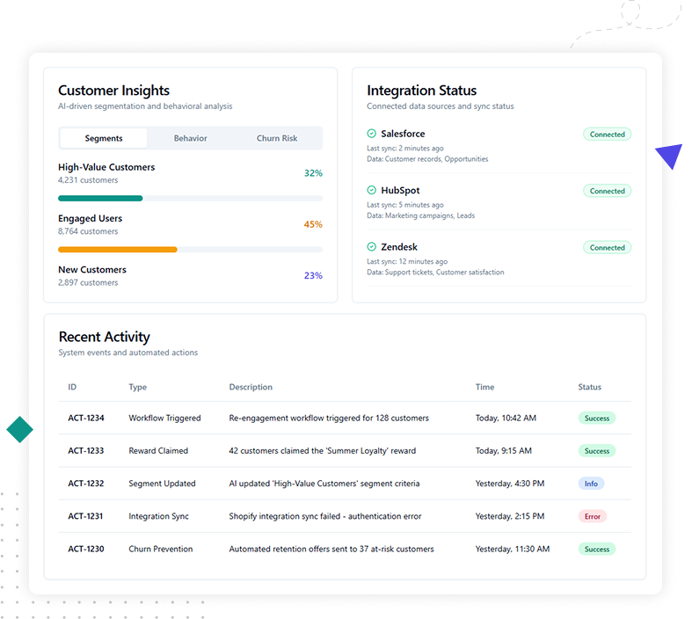Click the Zendesk green check icon
Screen dimensions: 692x619
(372, 247)
